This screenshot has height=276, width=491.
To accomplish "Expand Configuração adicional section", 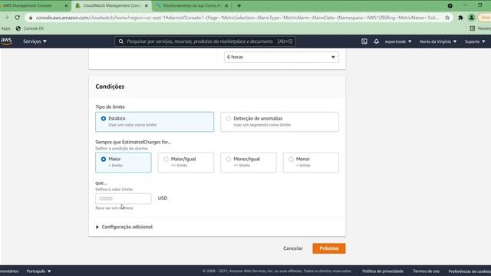I will pos(124,227).
